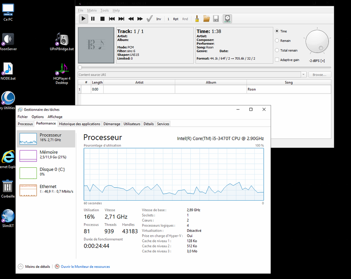Click the HQPlayer volume knob
This screenshot has height=279, width=351.
317,42
